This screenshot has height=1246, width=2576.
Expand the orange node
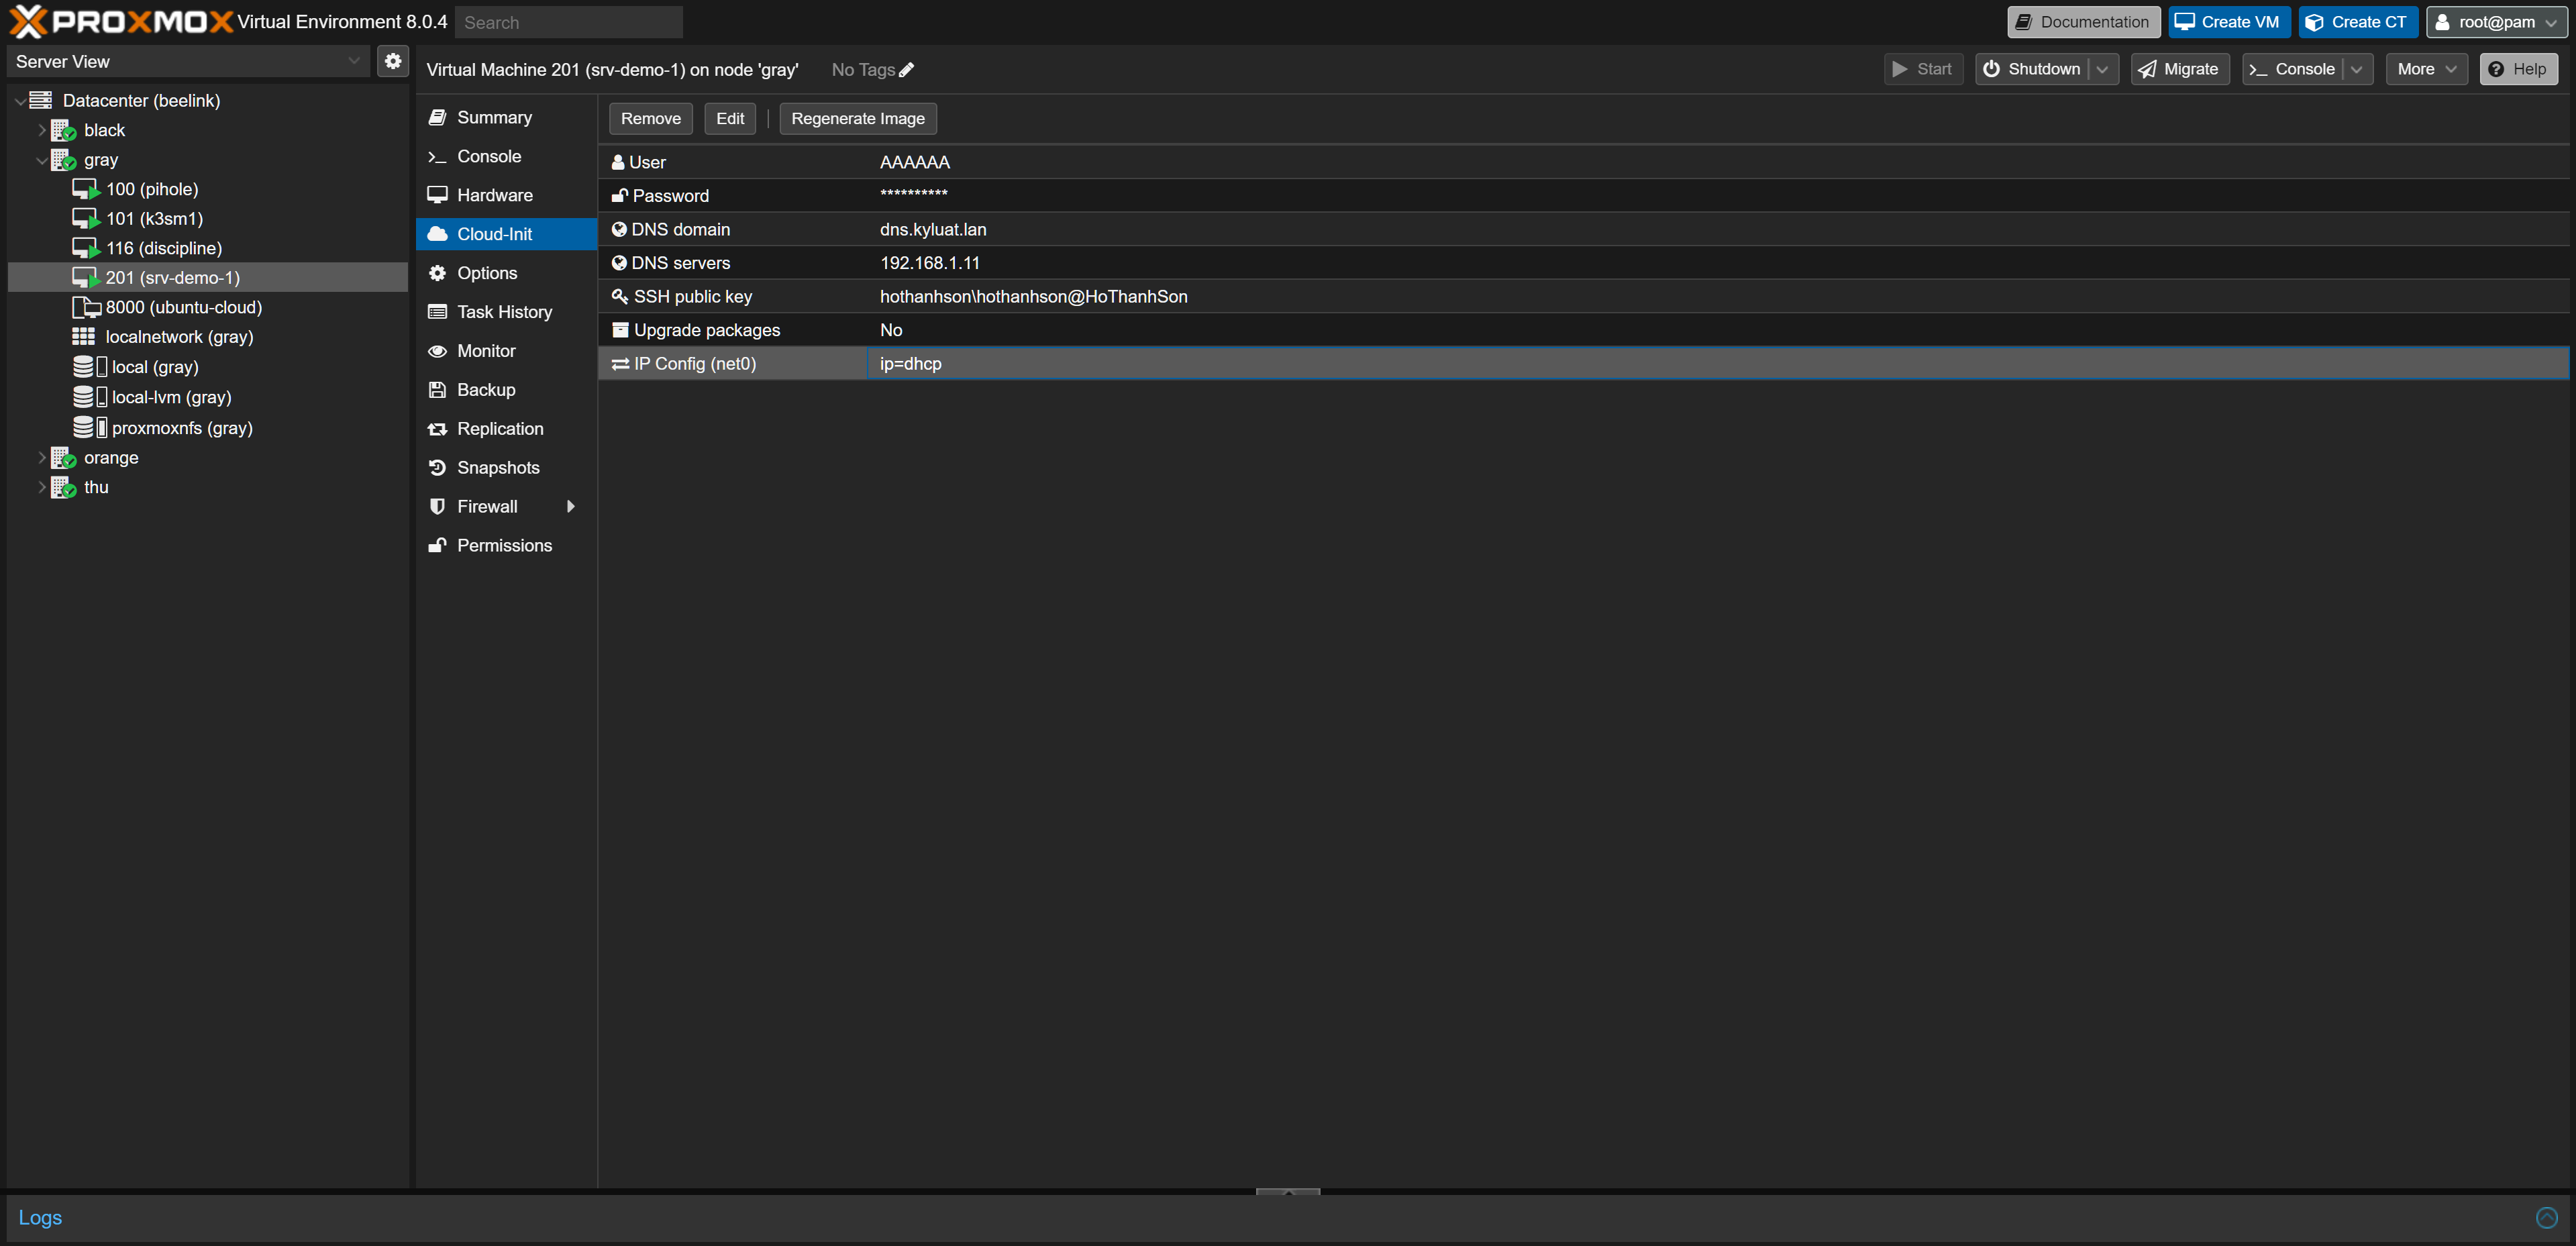42,458
